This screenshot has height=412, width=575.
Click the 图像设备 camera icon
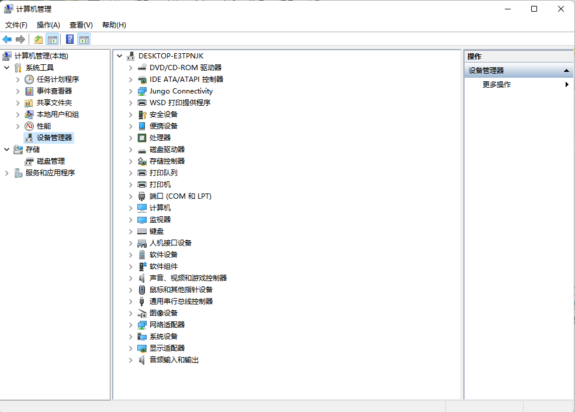(x=142, y=313)
